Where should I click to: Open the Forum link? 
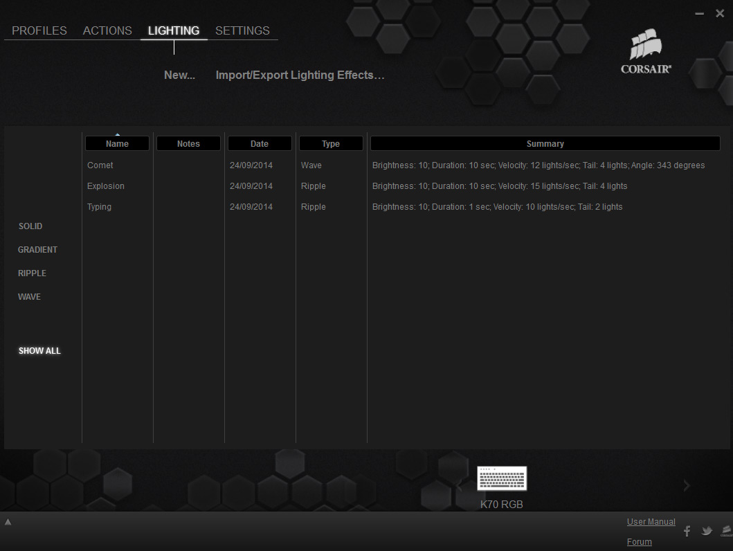point(639,541)
